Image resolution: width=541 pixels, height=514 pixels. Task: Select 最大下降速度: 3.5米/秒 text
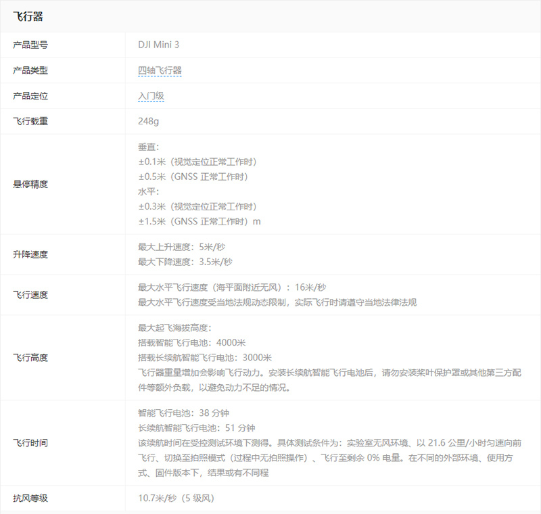click(185, 262)
